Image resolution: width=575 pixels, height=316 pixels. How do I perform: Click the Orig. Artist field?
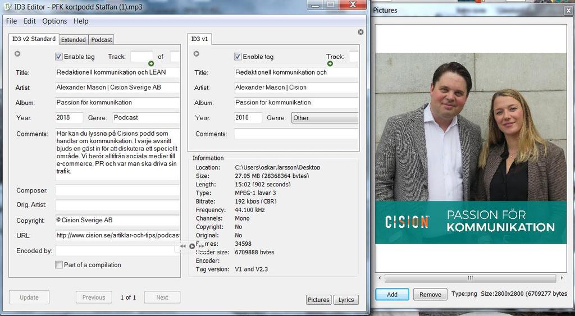(117, 205)
